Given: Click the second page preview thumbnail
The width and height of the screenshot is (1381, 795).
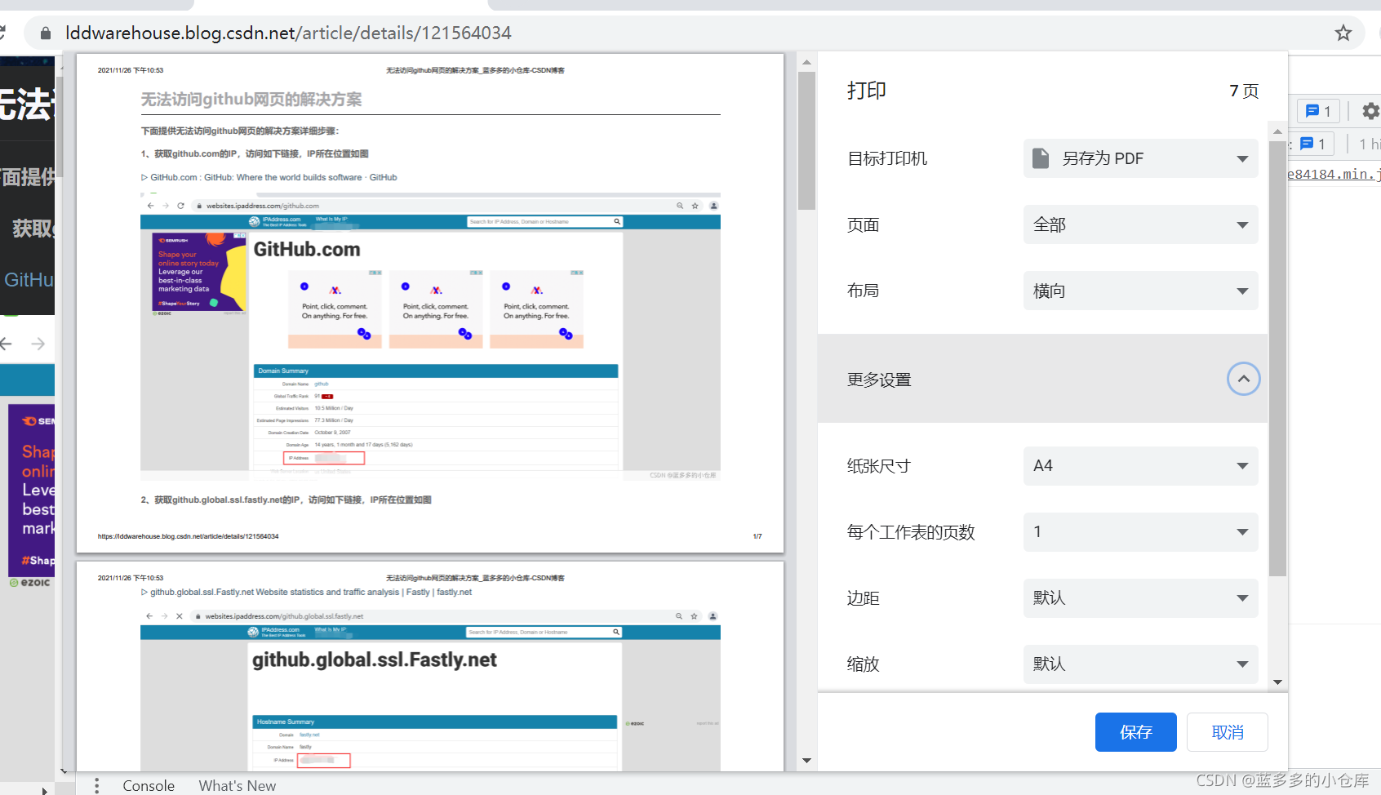Looking at the screenshot, I should point(430,666).
